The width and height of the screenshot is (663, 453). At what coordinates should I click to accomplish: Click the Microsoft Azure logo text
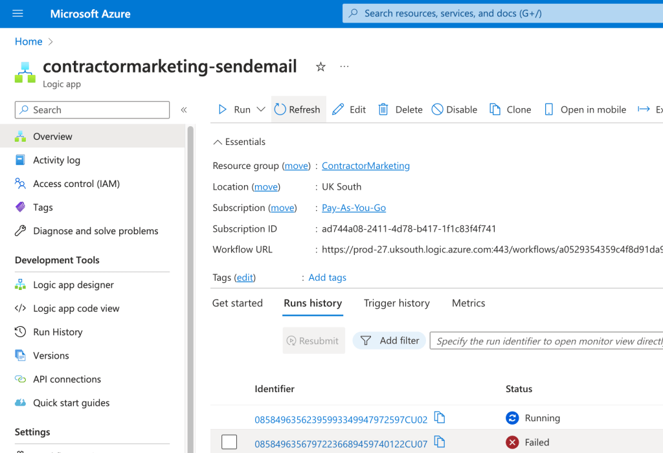90,14
